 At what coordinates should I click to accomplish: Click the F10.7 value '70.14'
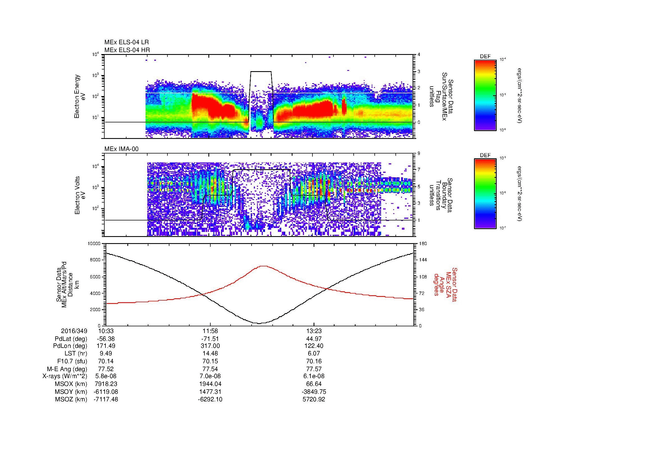[106, 361]
